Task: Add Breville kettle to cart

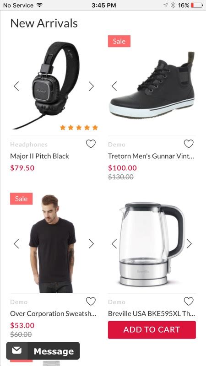Action: click(x=152, y=329)
